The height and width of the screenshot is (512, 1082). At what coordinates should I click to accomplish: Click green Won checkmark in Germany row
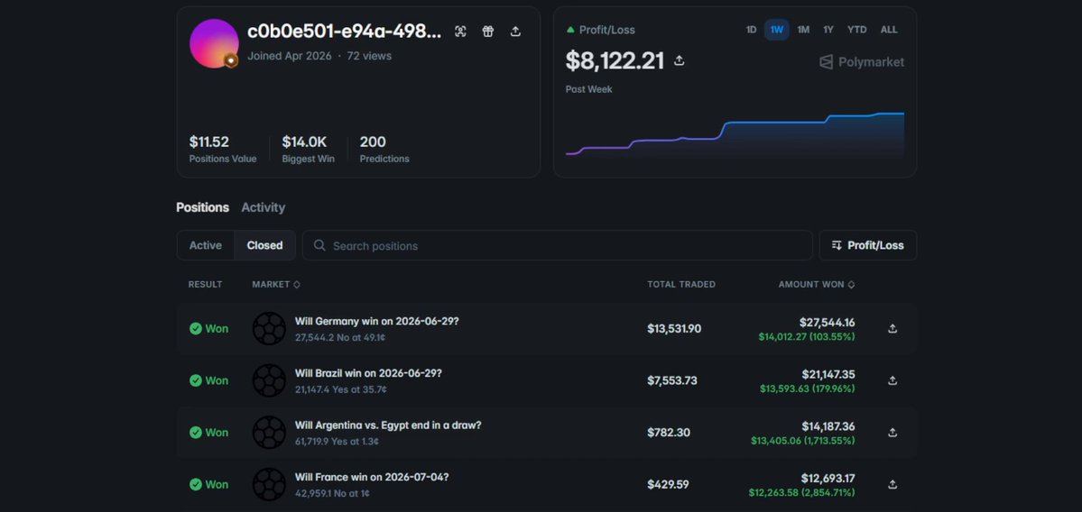tap(196, 329)
